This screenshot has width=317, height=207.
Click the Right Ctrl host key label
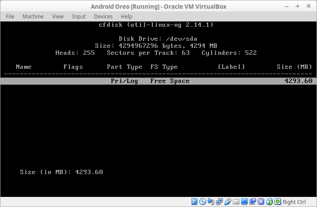[x=294, y=202]
